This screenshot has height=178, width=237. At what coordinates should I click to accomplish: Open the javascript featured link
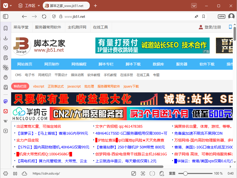[x=74, y=86]
